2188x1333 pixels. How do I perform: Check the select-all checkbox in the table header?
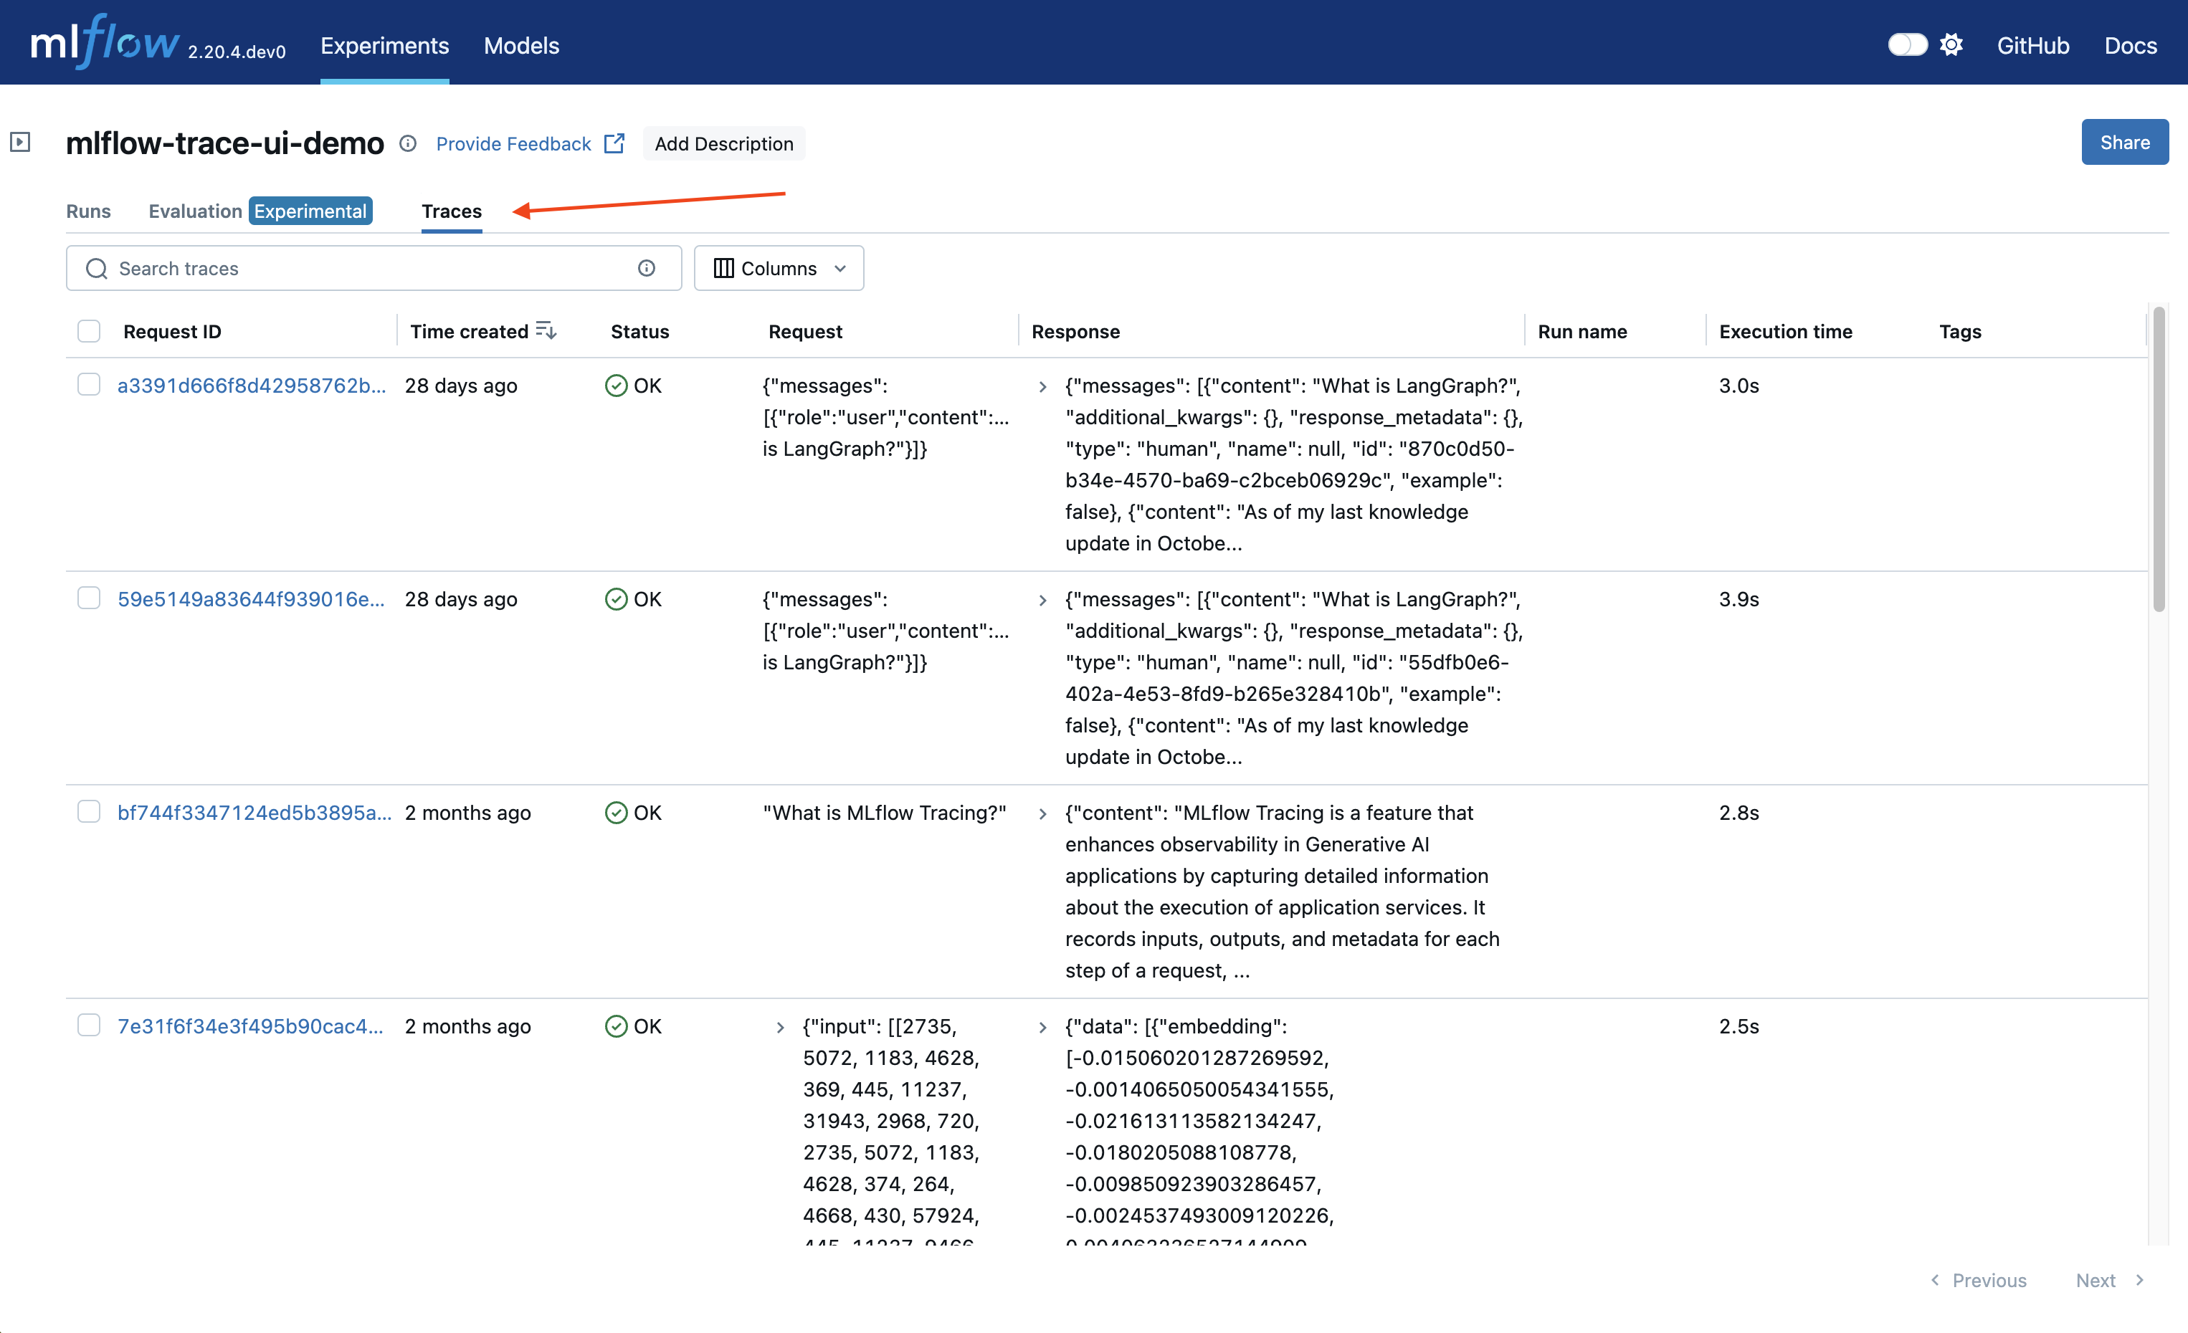point(89,330)
